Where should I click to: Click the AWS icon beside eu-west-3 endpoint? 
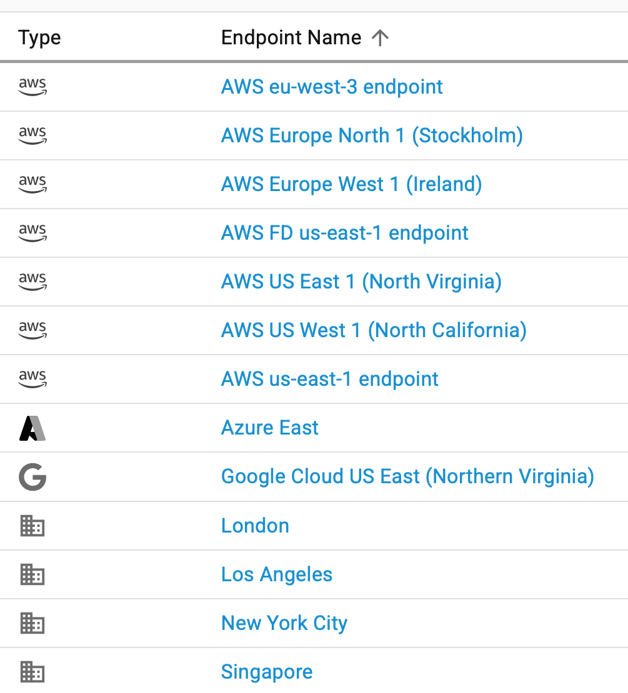click(x=32, y=87)
